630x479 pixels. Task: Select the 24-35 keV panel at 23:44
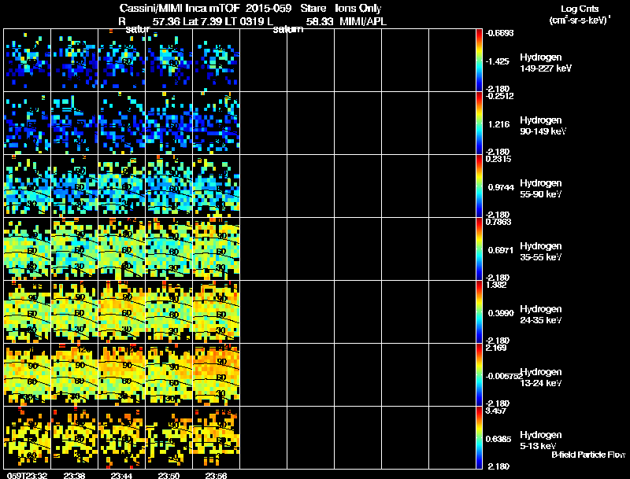click(122, 312)
